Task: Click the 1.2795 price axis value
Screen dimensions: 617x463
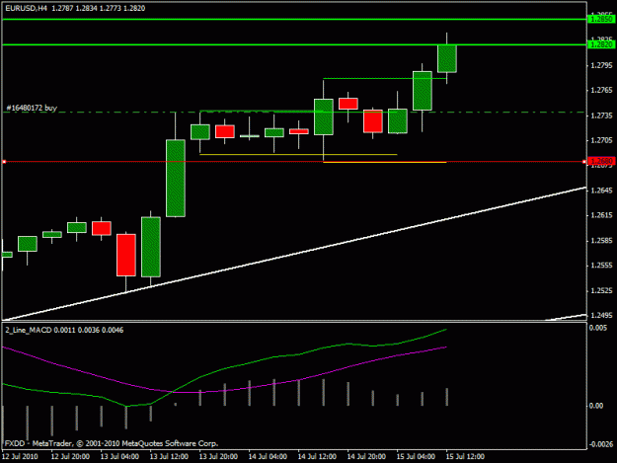Action: pos(601,65)
